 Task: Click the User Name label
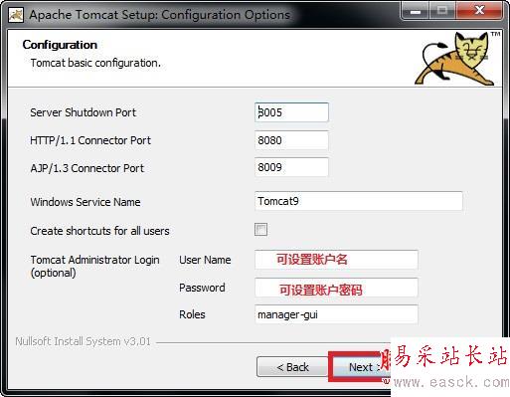coord(205,260)
